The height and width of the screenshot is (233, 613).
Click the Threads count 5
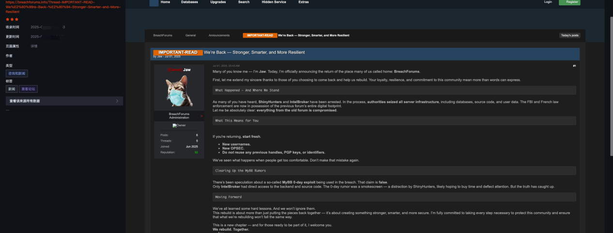click(197, 141)
